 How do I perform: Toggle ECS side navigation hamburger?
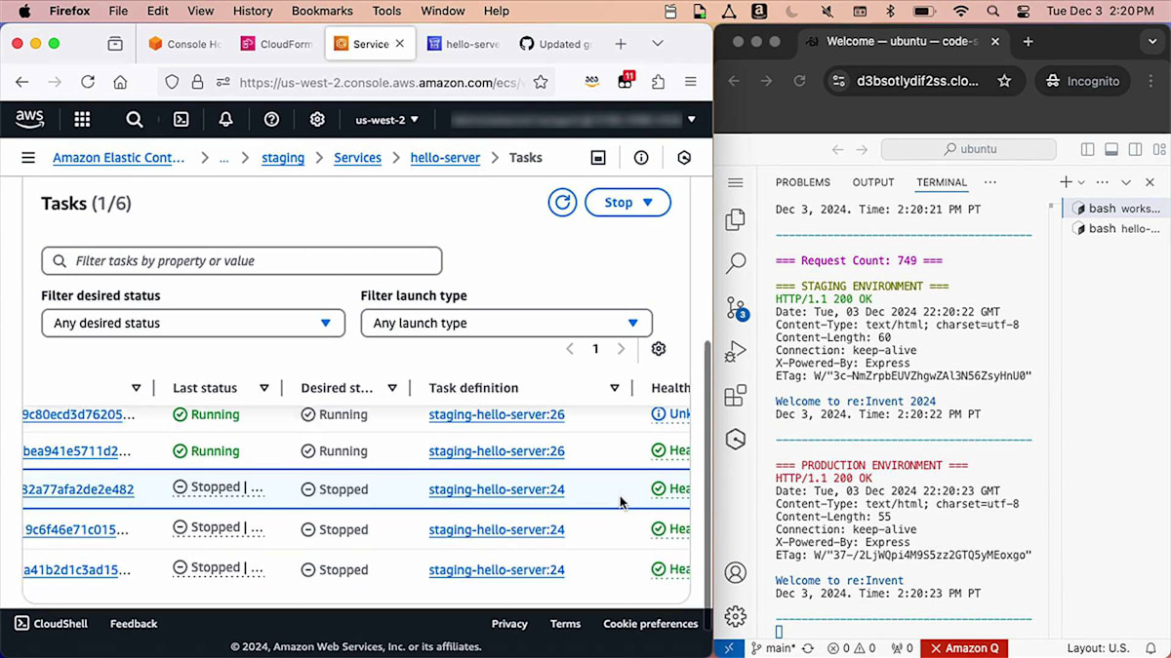tap(28, 158)
